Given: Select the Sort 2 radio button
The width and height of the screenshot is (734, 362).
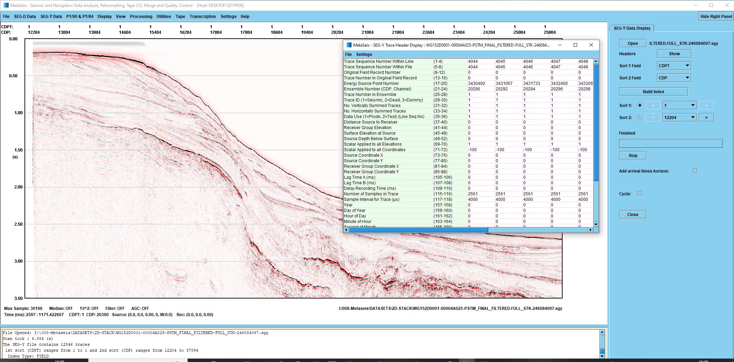Looking at the screenshot, I should (x=640, y=118).
